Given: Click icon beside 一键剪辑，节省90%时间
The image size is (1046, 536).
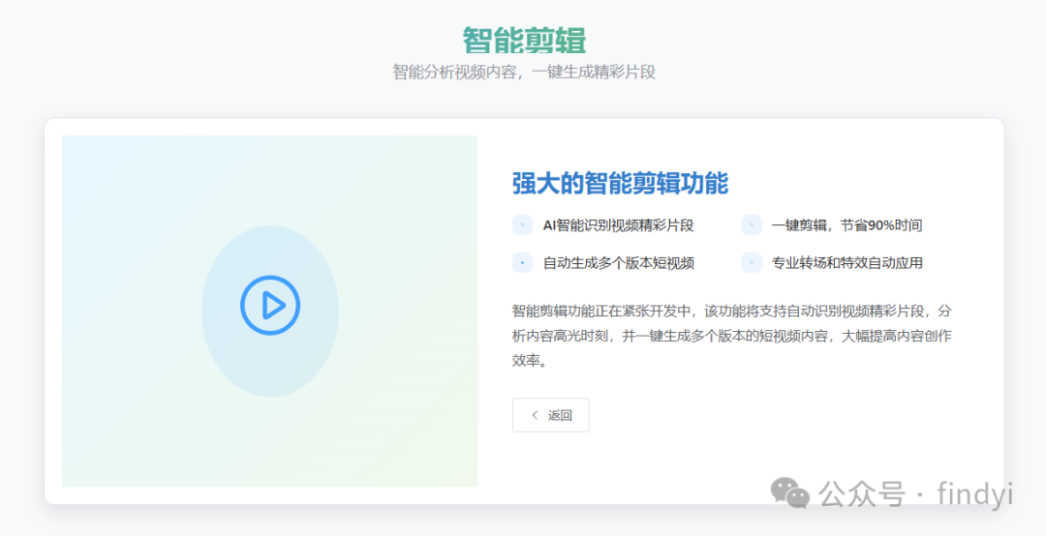Looking at the screenshot, I should (x=752, y=224).
